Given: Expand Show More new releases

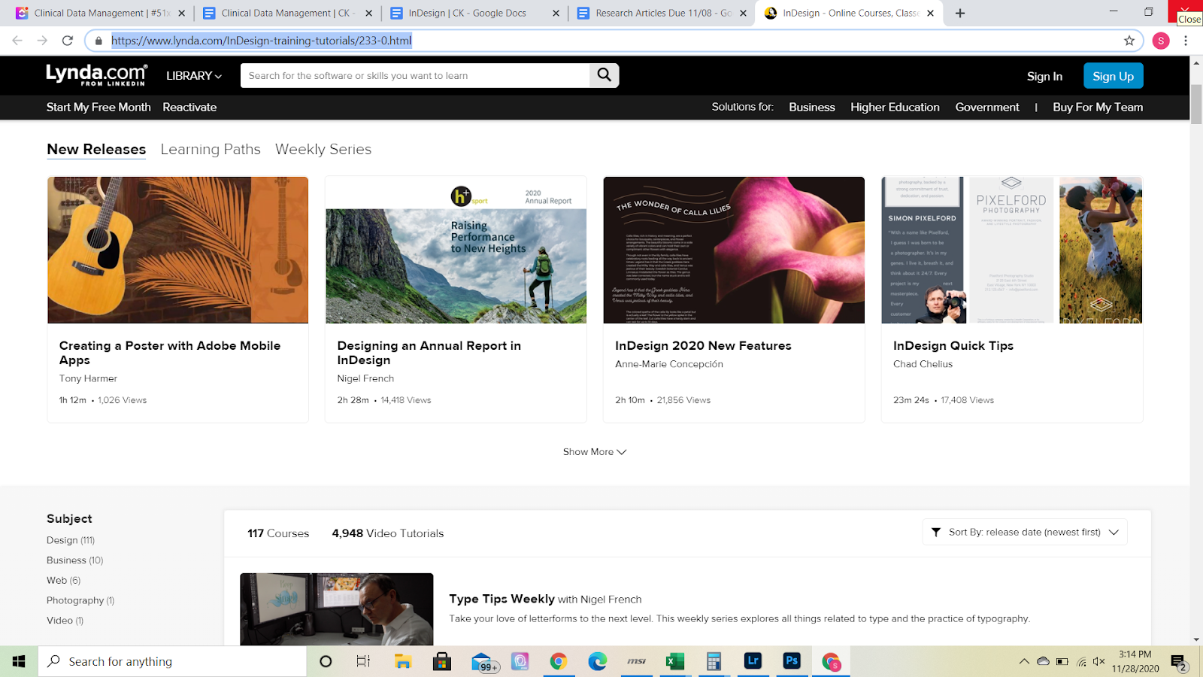Looking at the screenshot, I should click(x=594, y=452).
